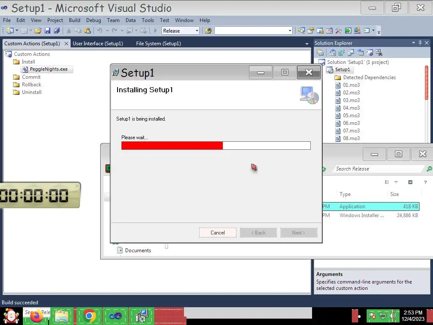Image resolution: width=433 pixels, height=325 pixels.
Task: Open the Release configuration dropdown
Action: coord(197,30)
